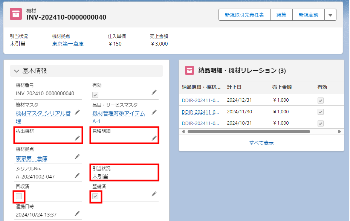Click the 編集 button
The height and width of the screenshot is (221, 350).
click(x=281, y=15)
